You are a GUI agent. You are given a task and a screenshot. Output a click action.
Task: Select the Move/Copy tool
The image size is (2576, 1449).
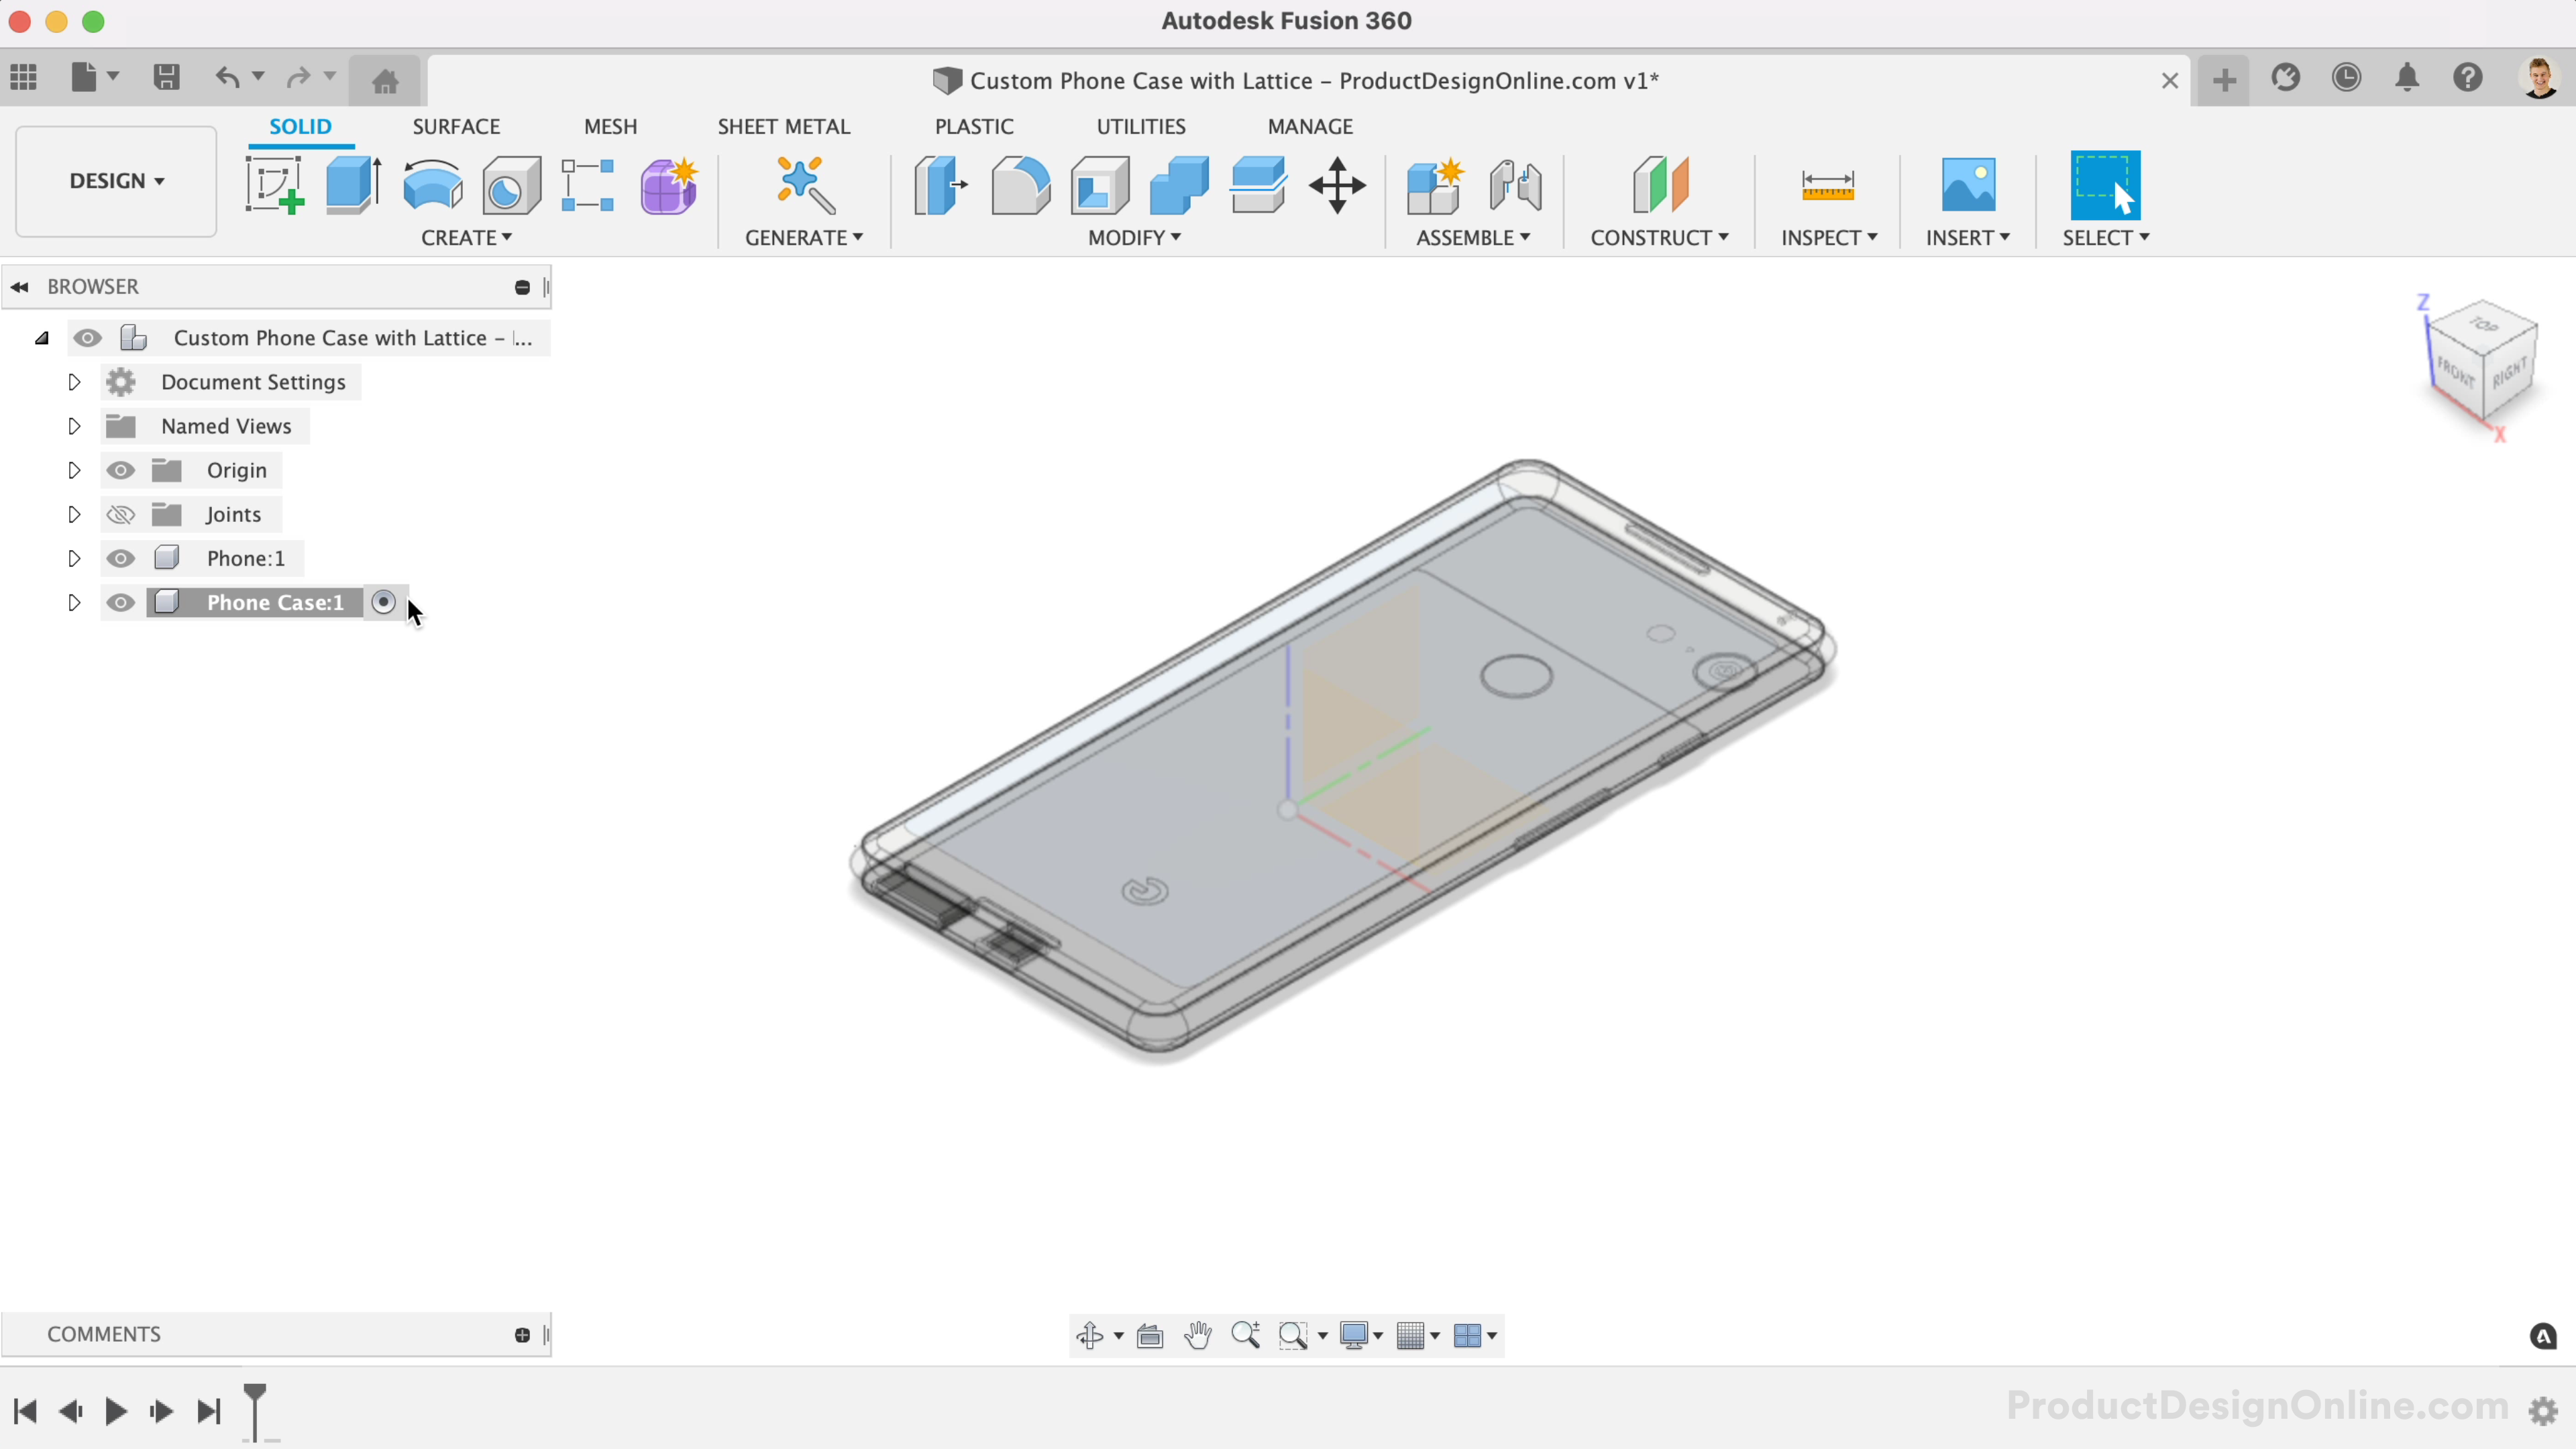pyautogui.click(x=1338, y=186)
